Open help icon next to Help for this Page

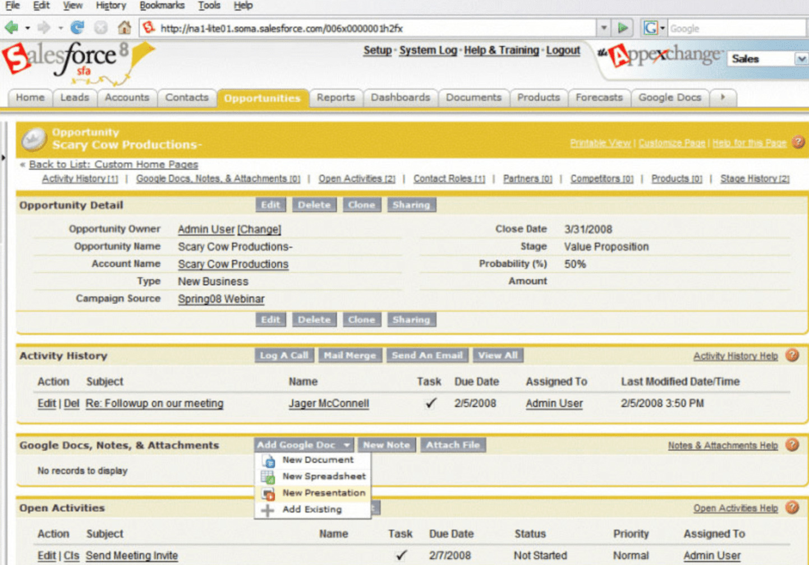798,142
